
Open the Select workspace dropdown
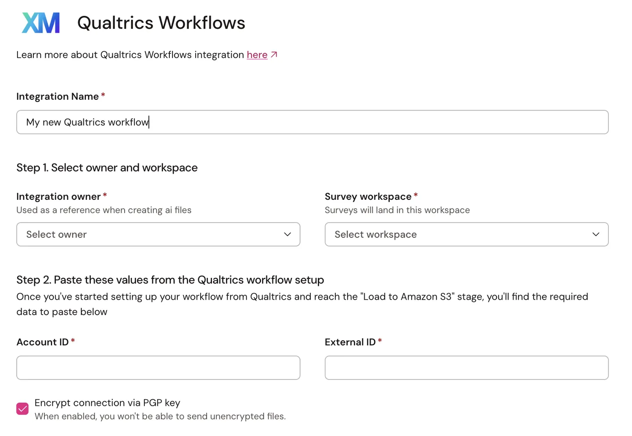(x=467, y=234)
